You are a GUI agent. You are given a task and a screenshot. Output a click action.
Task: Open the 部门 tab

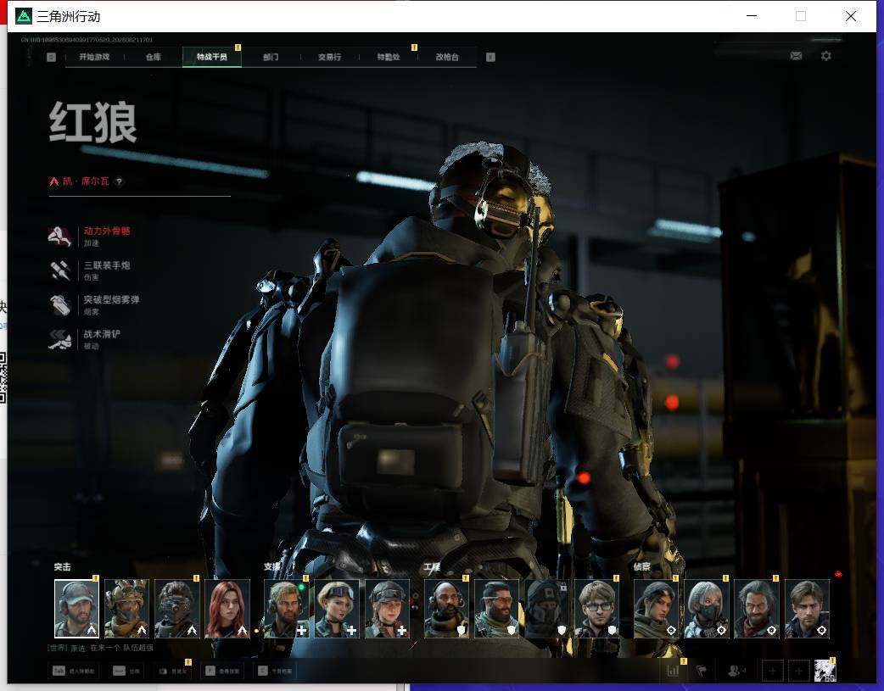coord(271,57)
